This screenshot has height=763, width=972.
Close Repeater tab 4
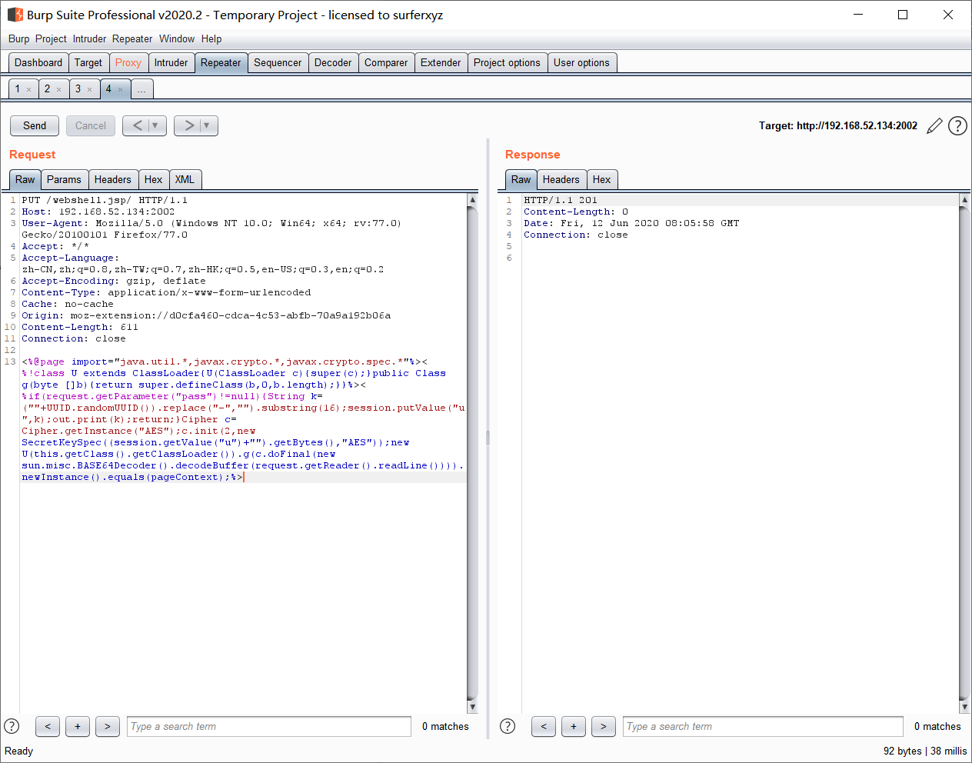120,90
